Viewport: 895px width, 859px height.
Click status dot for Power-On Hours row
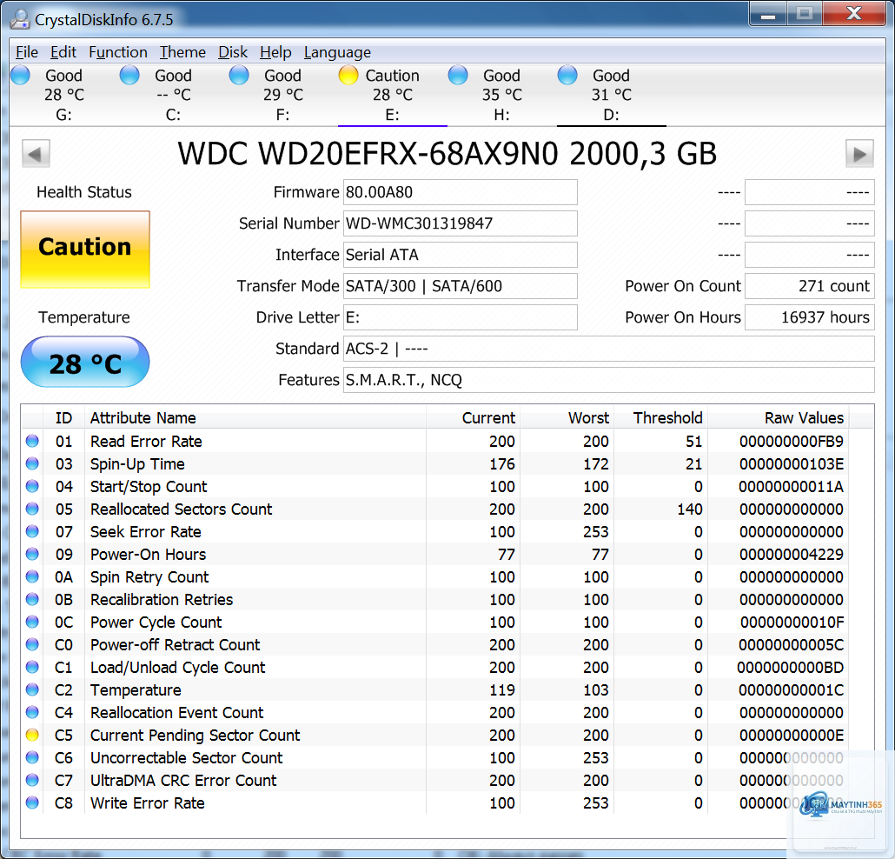click(x=32, y=554)
